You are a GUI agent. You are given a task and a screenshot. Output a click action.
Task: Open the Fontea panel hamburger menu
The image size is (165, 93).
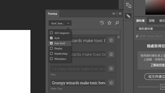pos(120,14)
